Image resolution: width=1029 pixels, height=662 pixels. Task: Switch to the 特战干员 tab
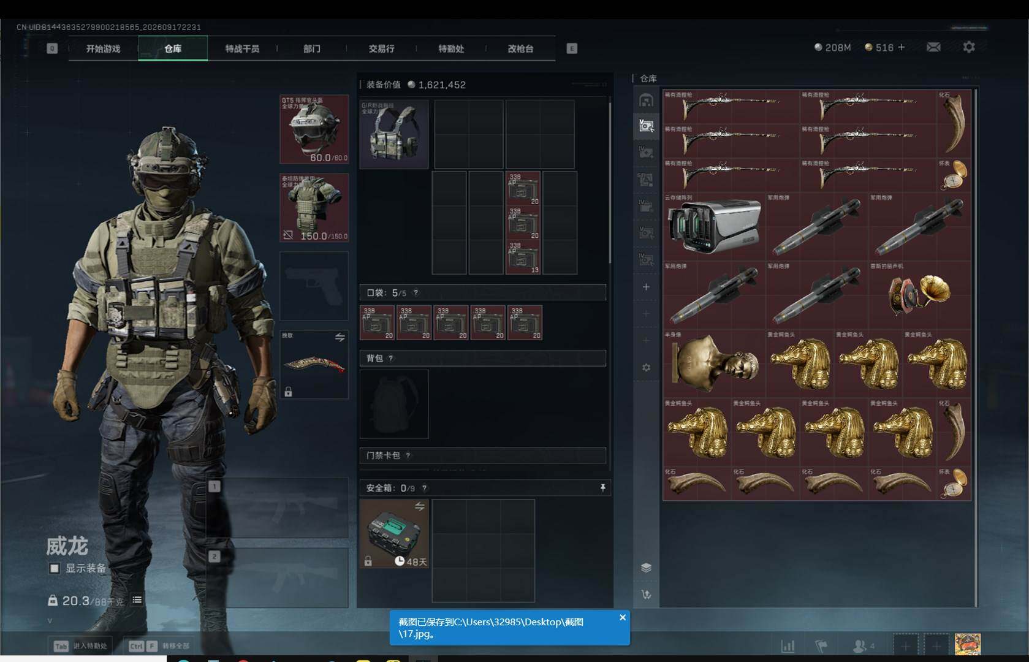point(242,48)
